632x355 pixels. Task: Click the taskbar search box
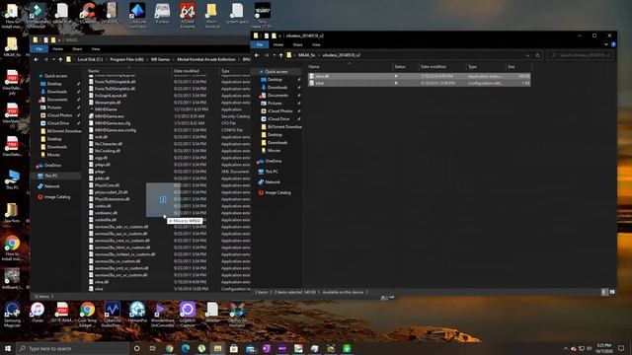72,348
